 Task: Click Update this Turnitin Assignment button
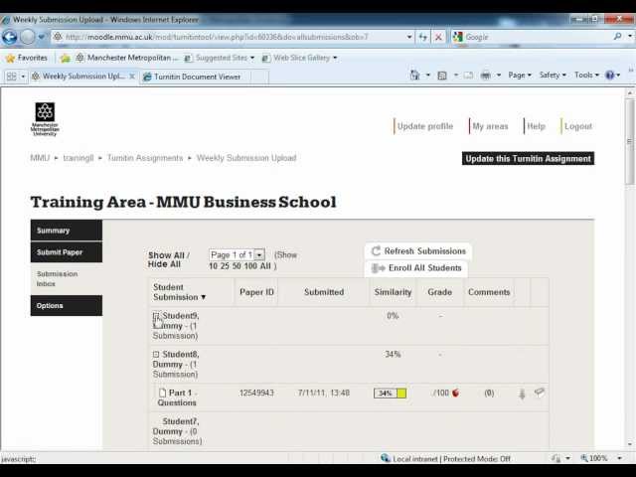point(528,159)
